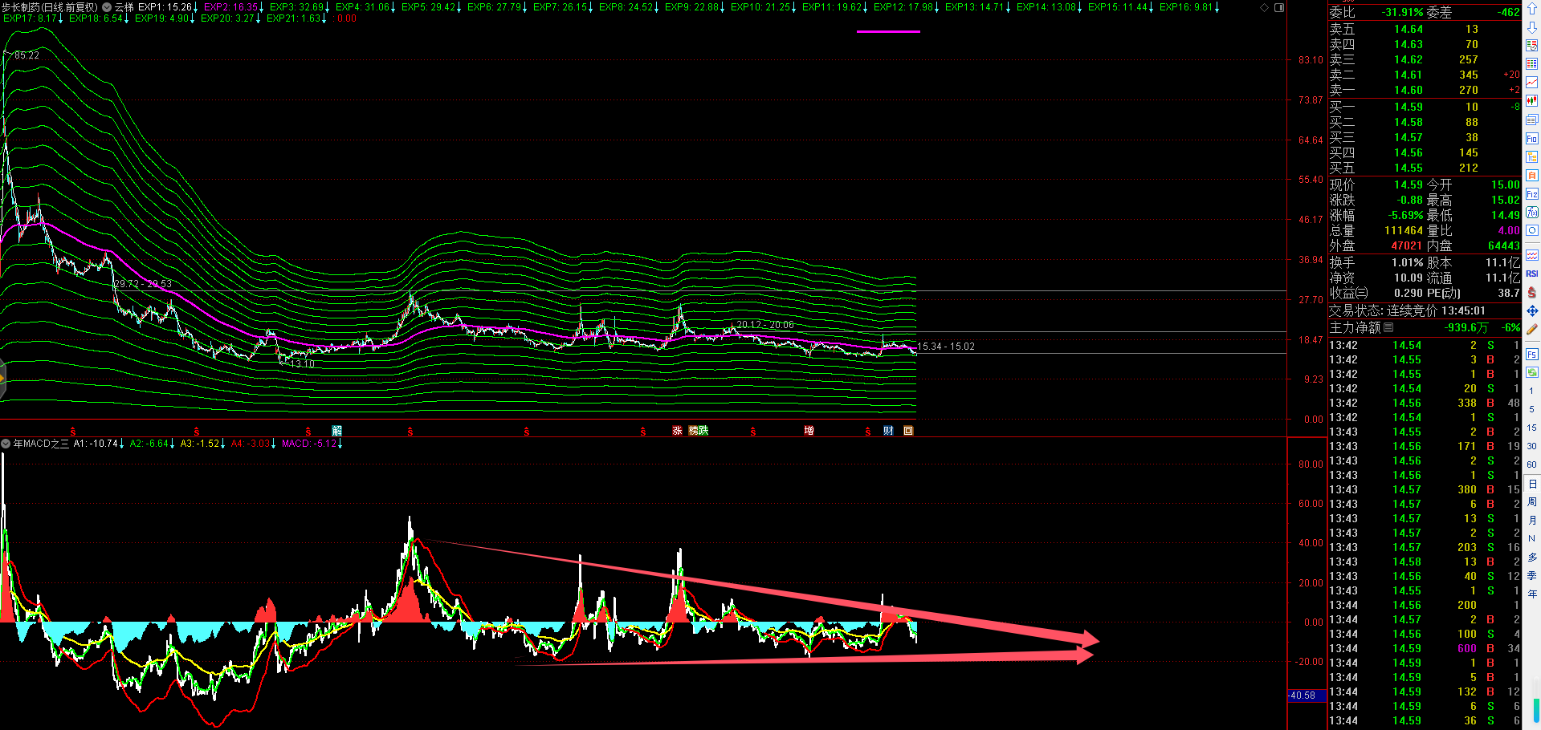Click the '解' marker on the timeline
The image size is (1541, 730).
click(337, 431)
